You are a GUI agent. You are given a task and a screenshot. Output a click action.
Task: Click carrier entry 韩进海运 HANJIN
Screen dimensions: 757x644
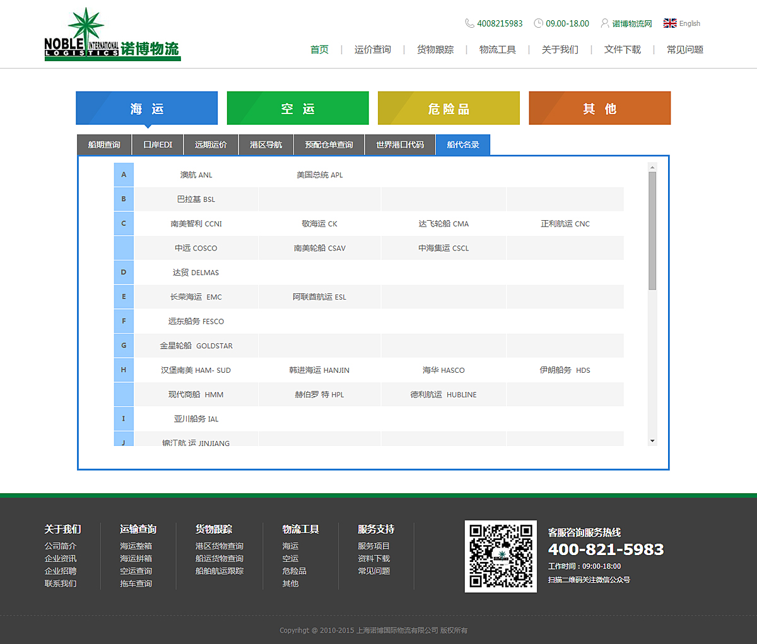tap(320, 370)
